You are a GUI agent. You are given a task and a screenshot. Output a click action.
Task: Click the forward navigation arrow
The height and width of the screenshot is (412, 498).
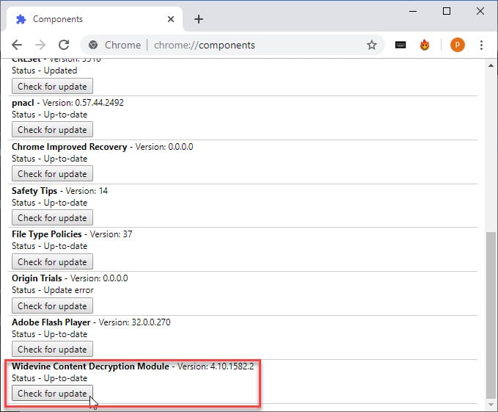click(x=40, y=45)
